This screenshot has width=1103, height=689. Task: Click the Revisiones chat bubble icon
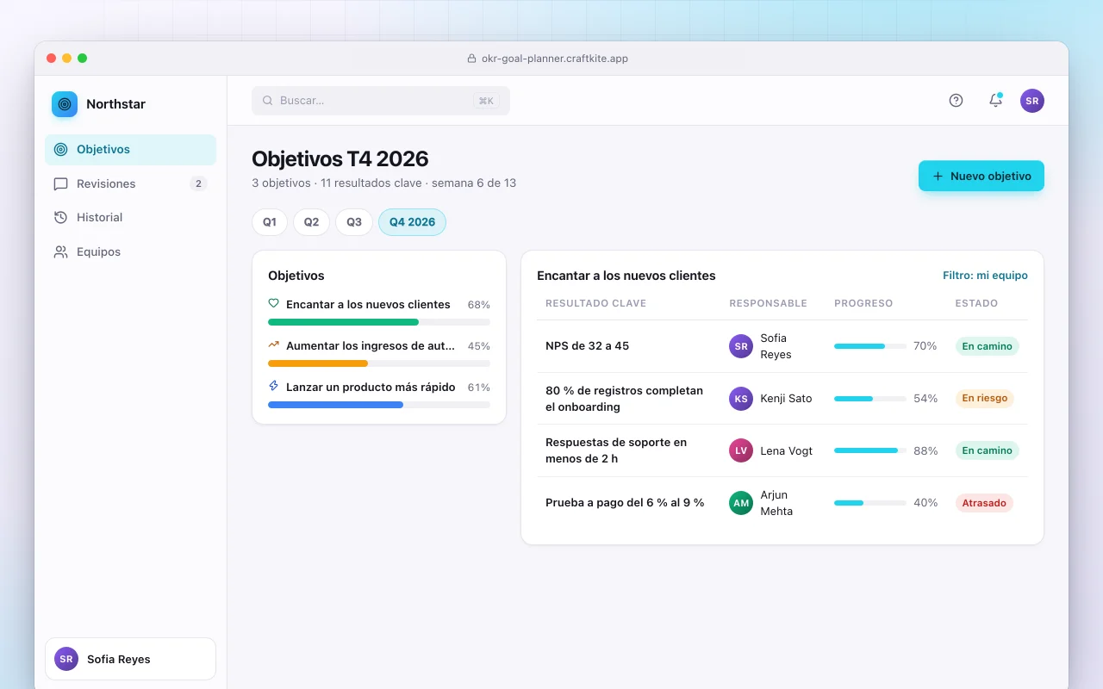click(60, 183)
